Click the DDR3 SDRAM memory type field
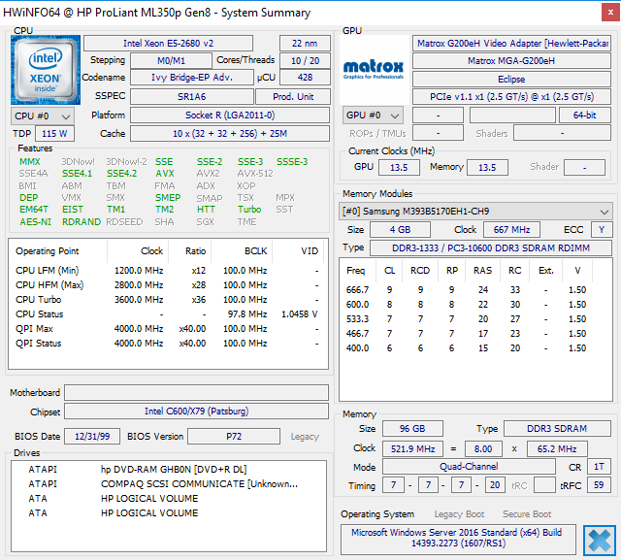The width and height of the screenshot is (621, 560). point(557,429)
